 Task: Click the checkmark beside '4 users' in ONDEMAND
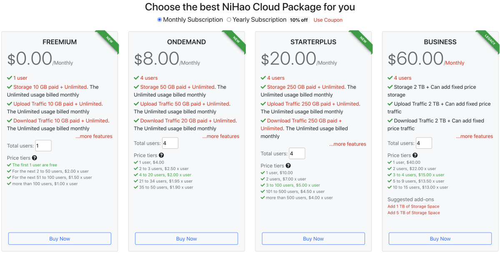tap(136, 78)
